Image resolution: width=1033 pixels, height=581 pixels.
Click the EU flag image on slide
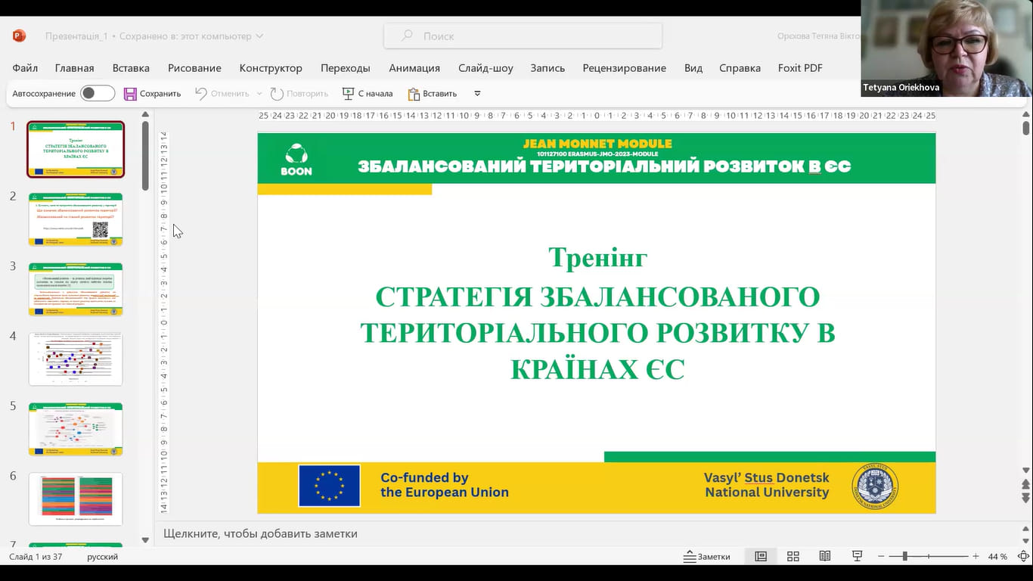click(x=329, y=485)
